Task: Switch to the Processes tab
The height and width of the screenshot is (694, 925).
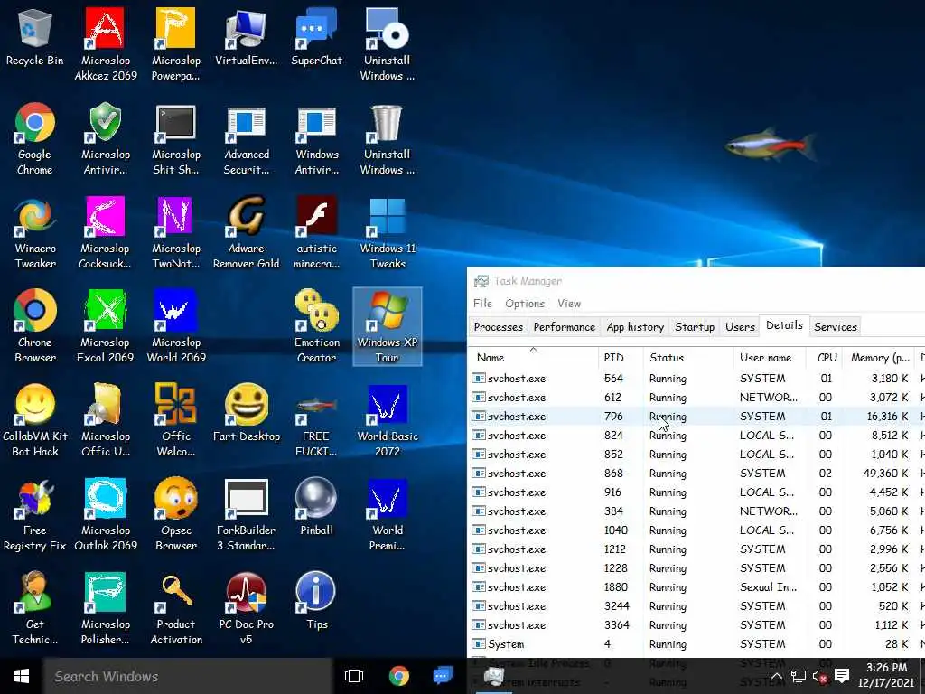Action: pyautogui.click(x=499, y=327)
